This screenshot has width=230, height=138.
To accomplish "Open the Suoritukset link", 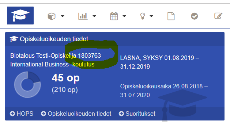I will point(137,114).
